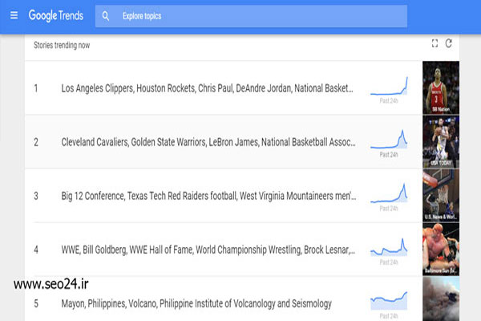Viewport: 481px width, 321px height.
Task: Click Past 24h label under Cavaliers sparkline
Action: click(389, 155)
